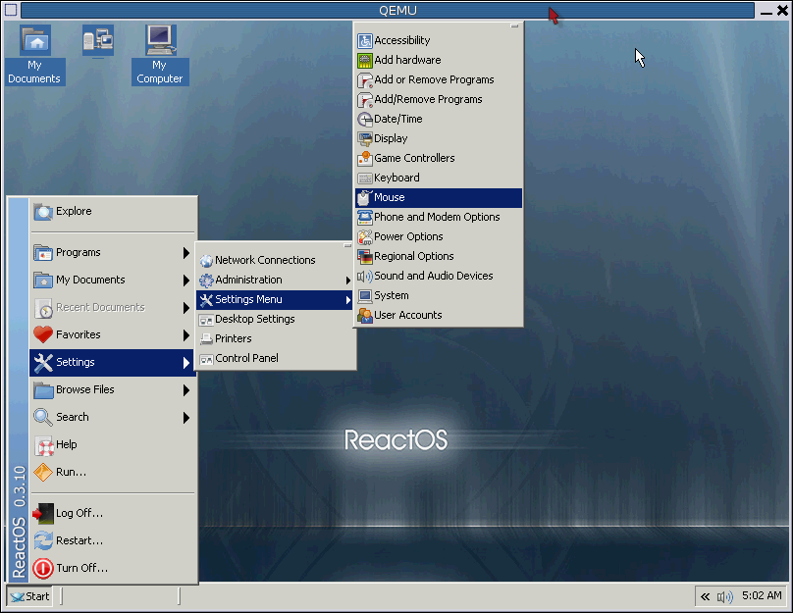Choose Display in the settings list
Viewport: 793px width, 613px height.
(439, 138)
